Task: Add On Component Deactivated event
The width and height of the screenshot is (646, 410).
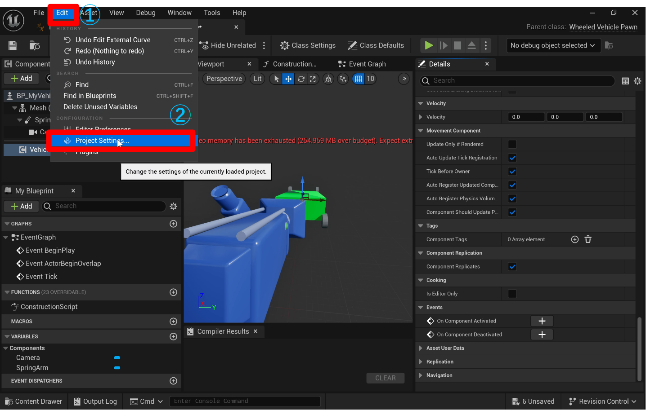Action: 542,335
